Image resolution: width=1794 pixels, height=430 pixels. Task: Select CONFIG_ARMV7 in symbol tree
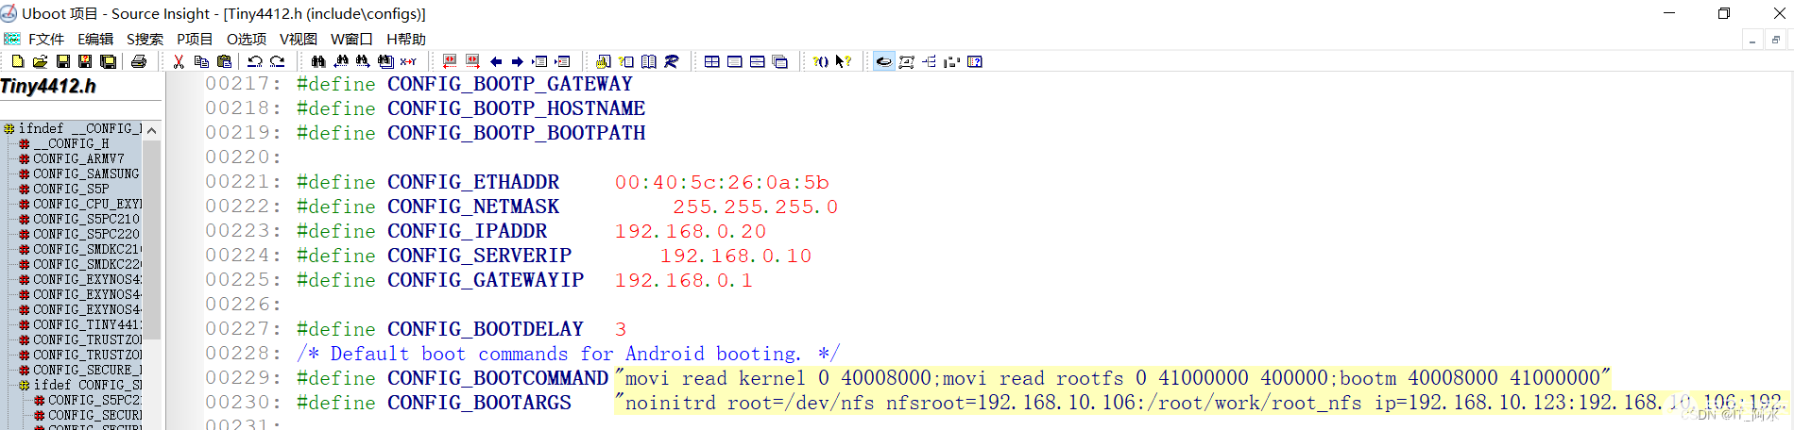tap(78, 158)
